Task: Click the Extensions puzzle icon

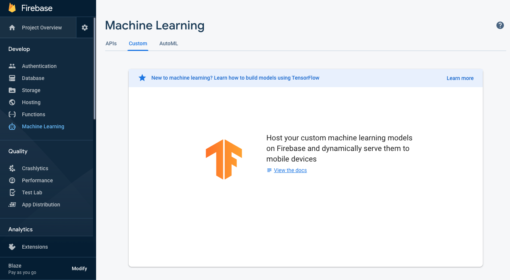Action: coord(12,247)
